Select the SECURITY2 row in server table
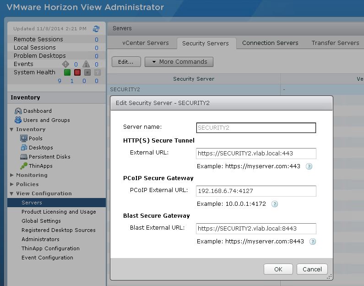The height and width of the screenshot is (286, 364). point(235,89)
